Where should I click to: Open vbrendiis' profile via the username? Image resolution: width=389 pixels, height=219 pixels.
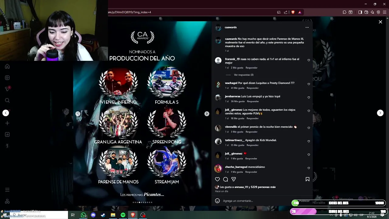[x=231, y=127]
